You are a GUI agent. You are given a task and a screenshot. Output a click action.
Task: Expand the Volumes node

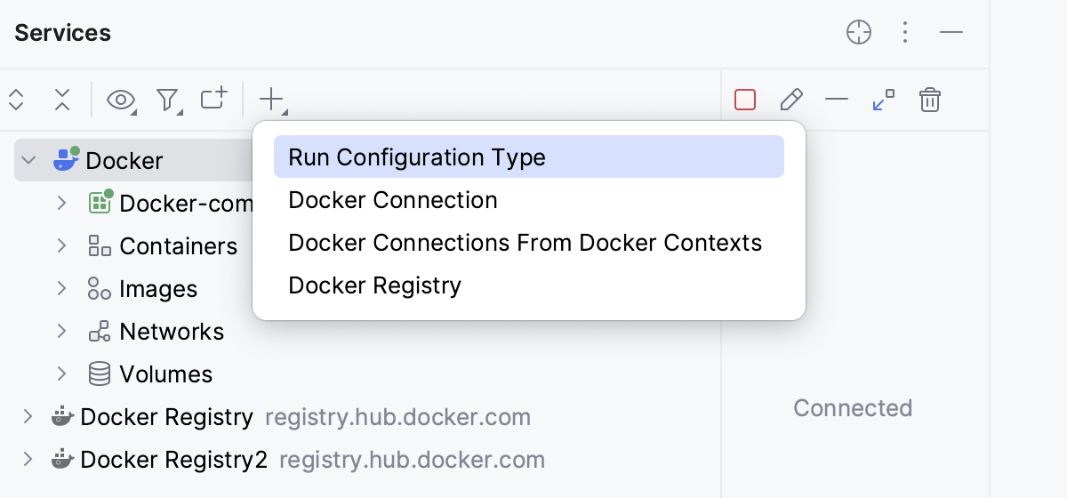[x=61, y=373]
